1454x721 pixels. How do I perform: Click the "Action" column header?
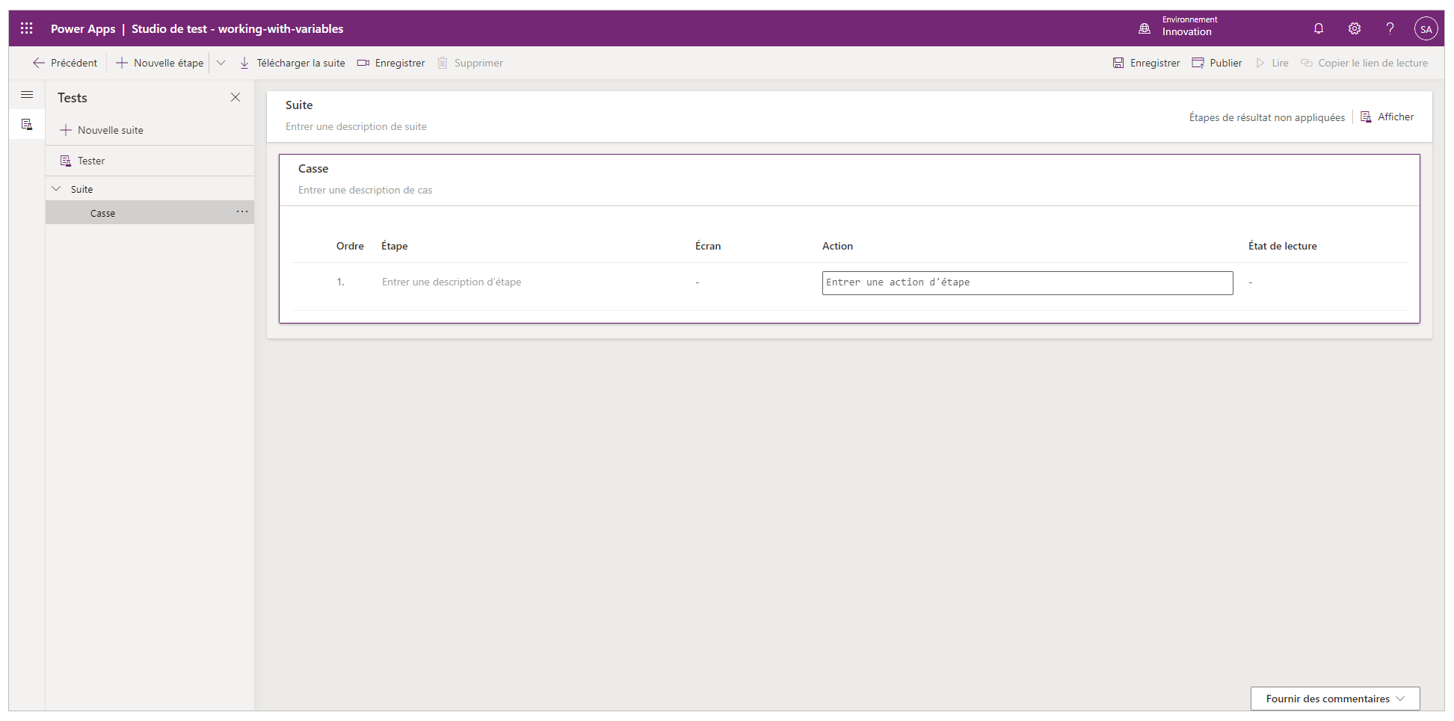(x=837, y=247)
